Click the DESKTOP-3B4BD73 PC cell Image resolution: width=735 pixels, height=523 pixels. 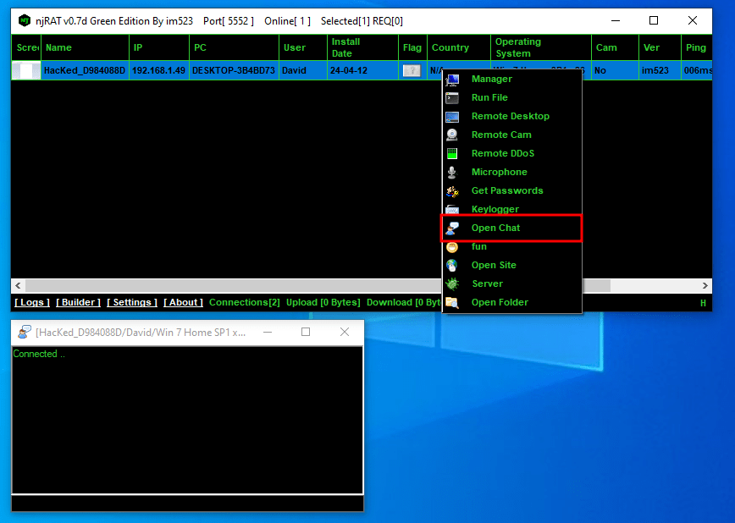pyautogui.click(x=234, y=70)
